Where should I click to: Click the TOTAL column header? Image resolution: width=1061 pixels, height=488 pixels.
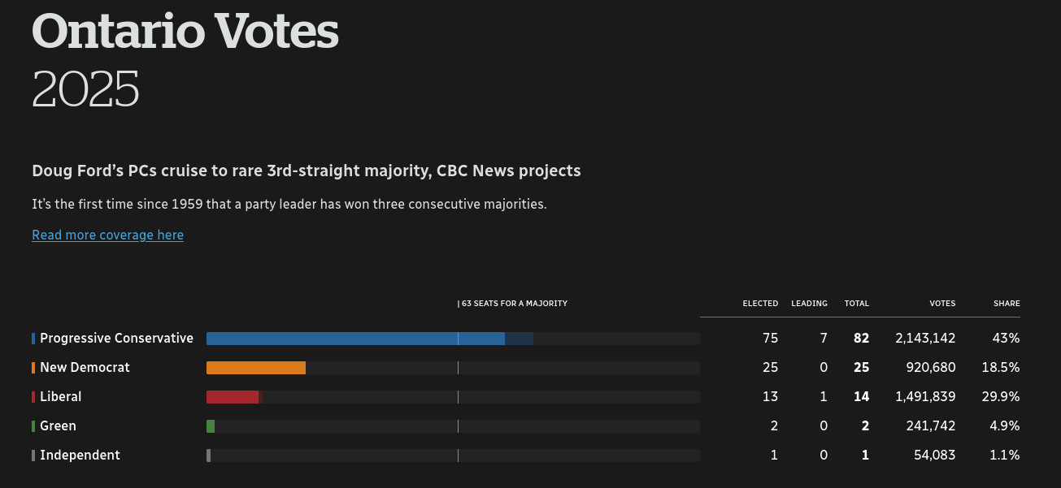[x=857, y=304]
